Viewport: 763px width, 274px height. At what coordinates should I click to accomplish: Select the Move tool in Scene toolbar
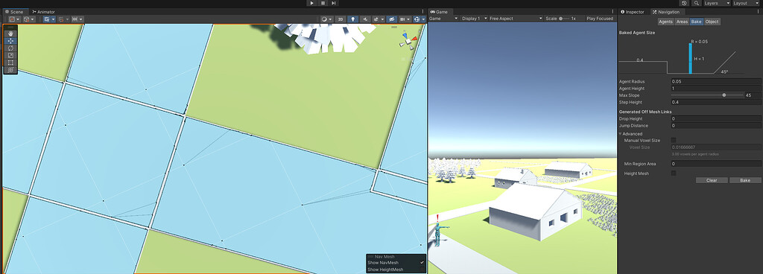10,41
